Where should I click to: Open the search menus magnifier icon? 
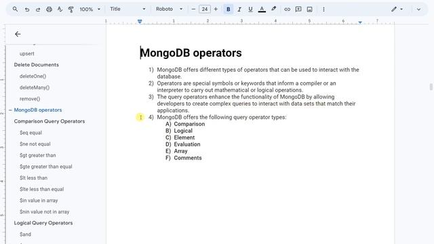[15, 9]
